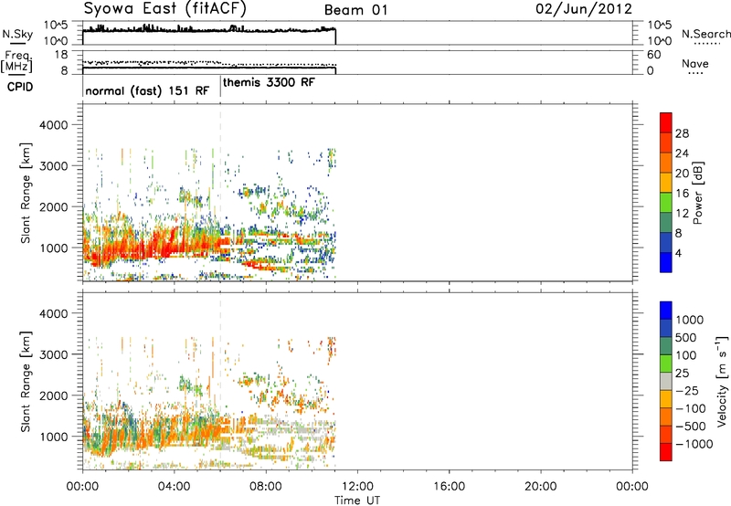
Task: Click the '16' power colorbar tick
Action: point(682,194)
